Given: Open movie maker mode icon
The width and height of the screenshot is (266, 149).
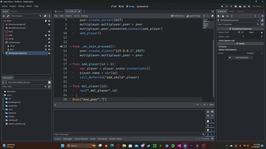Looking at the screenshot, I should (x=249, y=7).
